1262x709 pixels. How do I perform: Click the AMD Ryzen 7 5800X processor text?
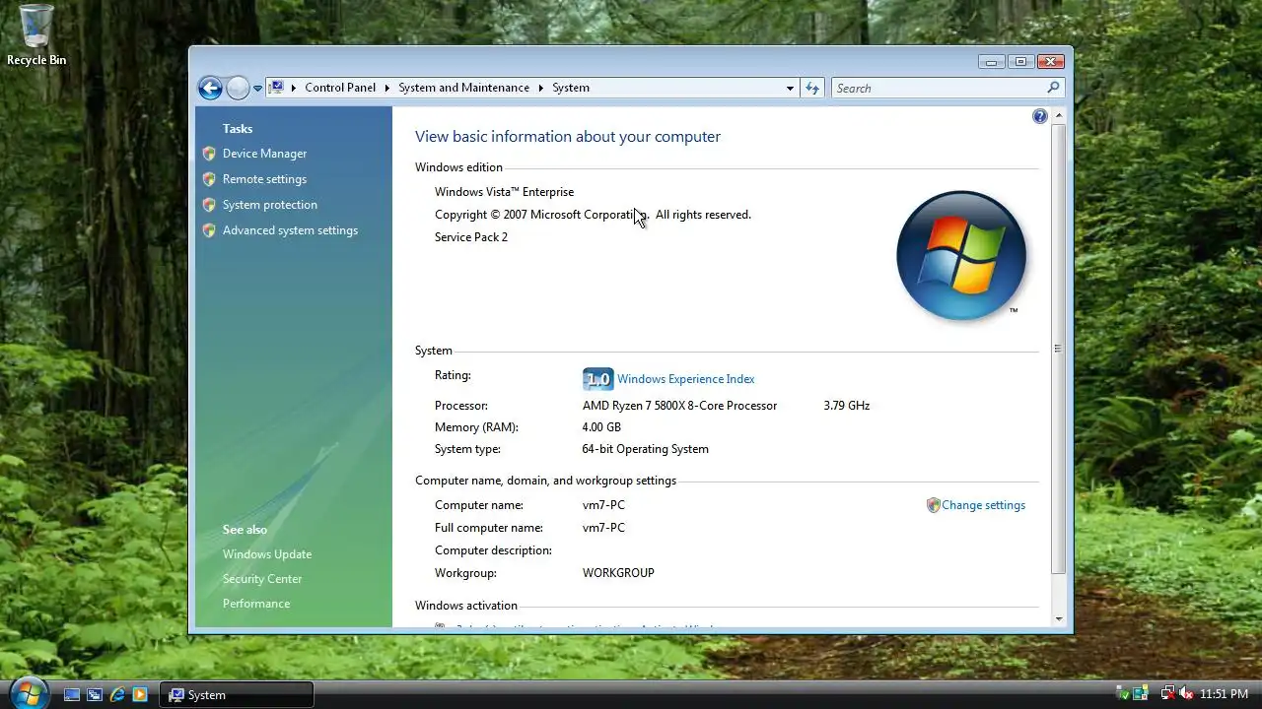point(679,406)
